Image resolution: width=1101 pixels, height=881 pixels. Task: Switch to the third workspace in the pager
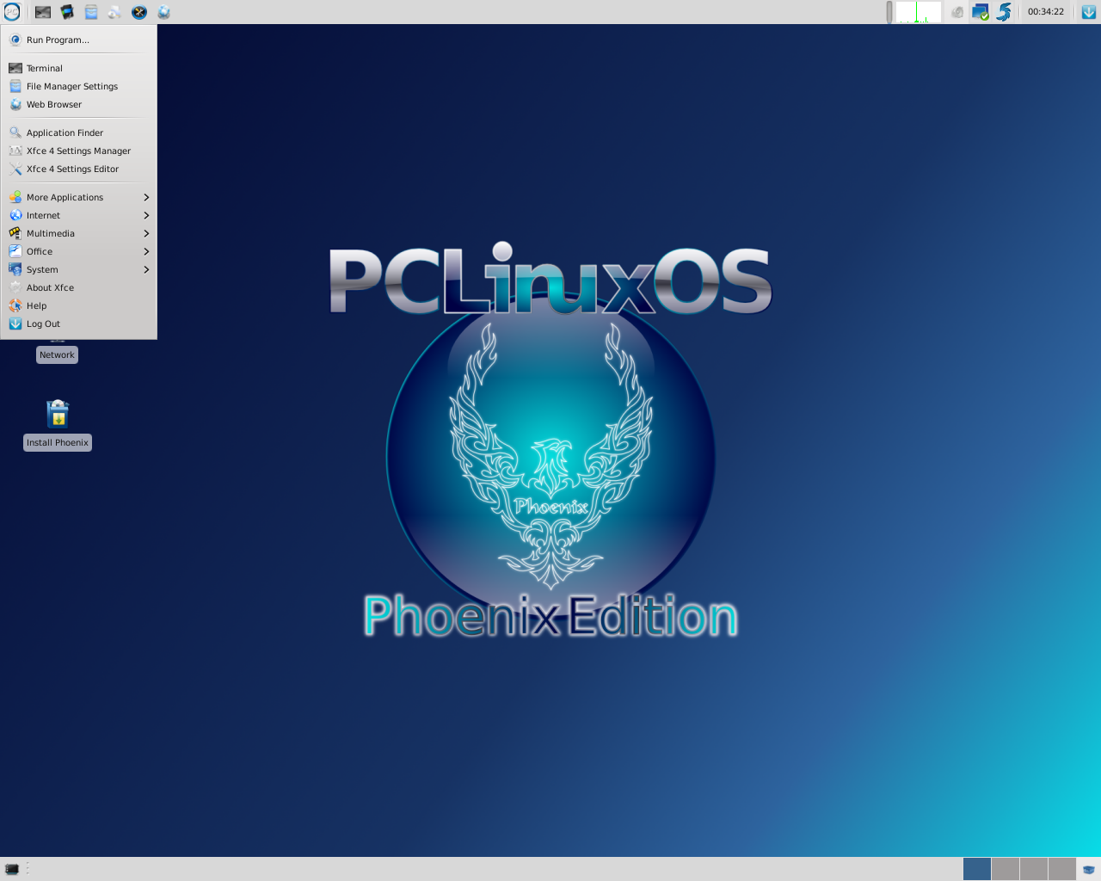[1034, 869]
